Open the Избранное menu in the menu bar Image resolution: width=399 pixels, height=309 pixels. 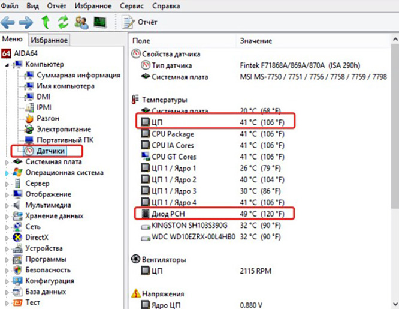[x=93, y=5]
